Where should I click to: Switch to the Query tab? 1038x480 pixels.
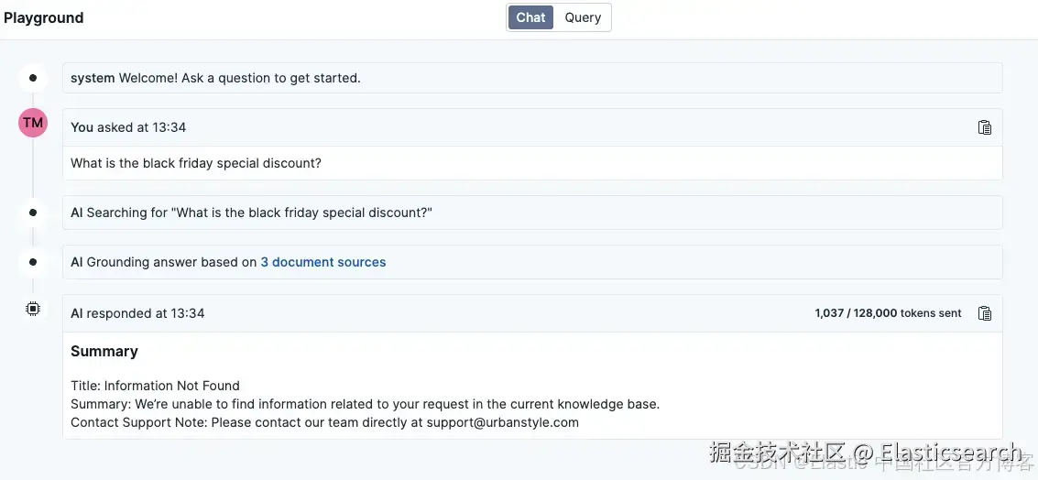[583, 17]
